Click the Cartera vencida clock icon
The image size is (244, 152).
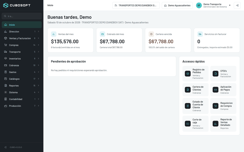point(151,34)
